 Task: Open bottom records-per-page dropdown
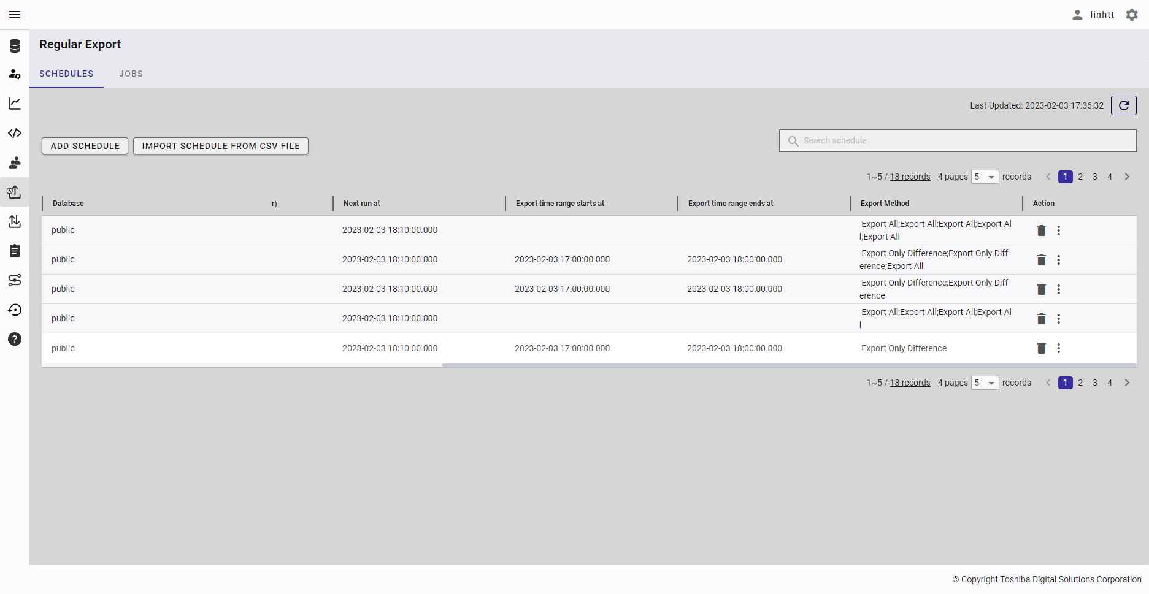pyautogui.click(x=985, y=383)
